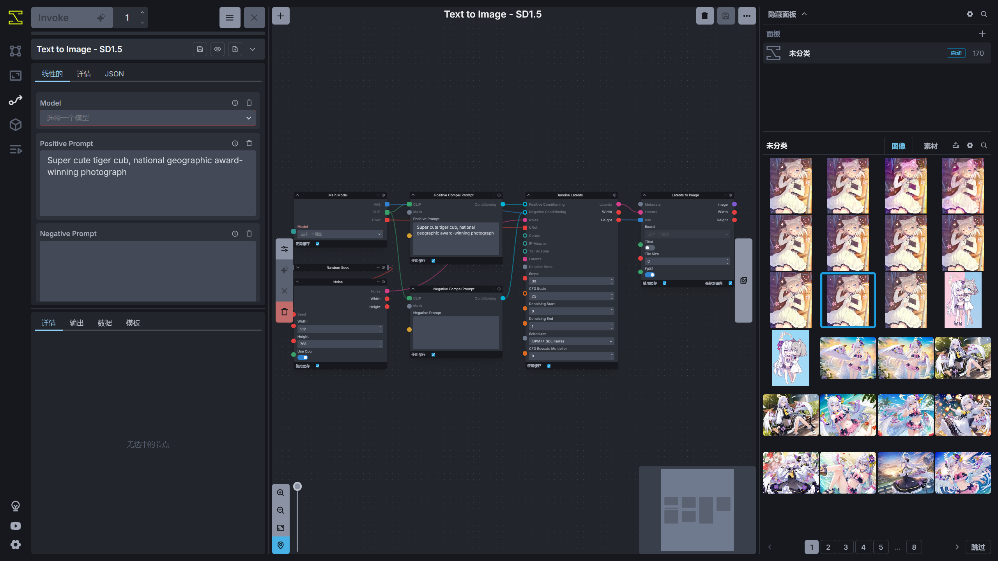Select the highlighted image thumbnail in the gallery
The width and height of the screenshot is (998, 561).
(848, 300)
